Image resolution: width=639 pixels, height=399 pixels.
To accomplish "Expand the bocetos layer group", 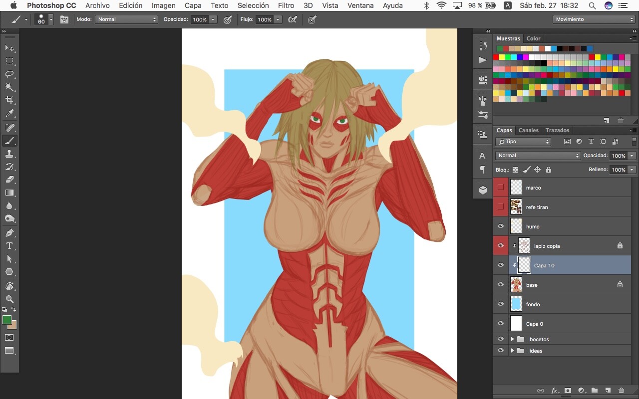I will pyautogui.click(x=512, y=339).
